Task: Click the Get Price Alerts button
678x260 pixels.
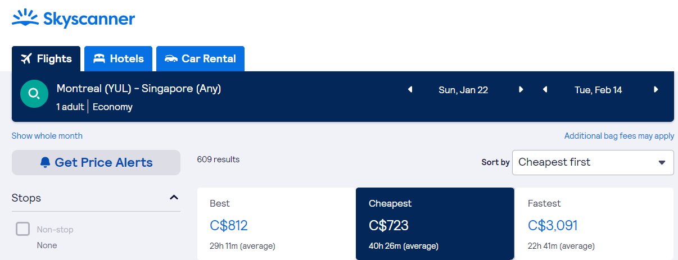Action: (x=96, y=163)
